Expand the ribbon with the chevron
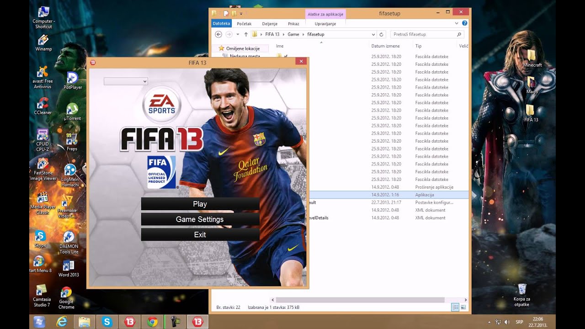 pyautogui.click(x=457, y=23)
